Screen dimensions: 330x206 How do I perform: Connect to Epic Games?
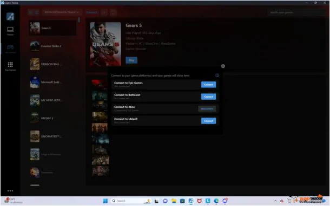pos(208,85)
